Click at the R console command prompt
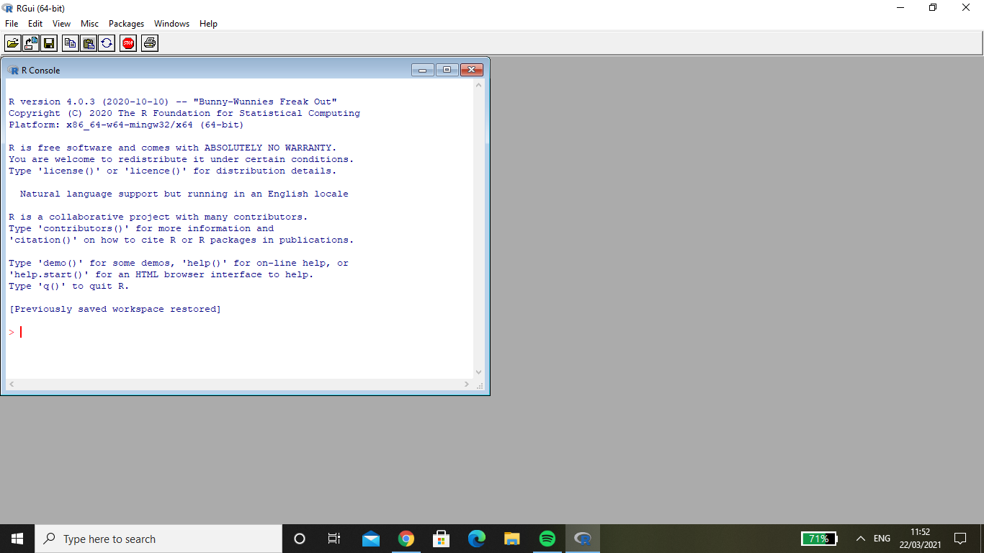This screenshot has width=984, height=553. (22, 332)
